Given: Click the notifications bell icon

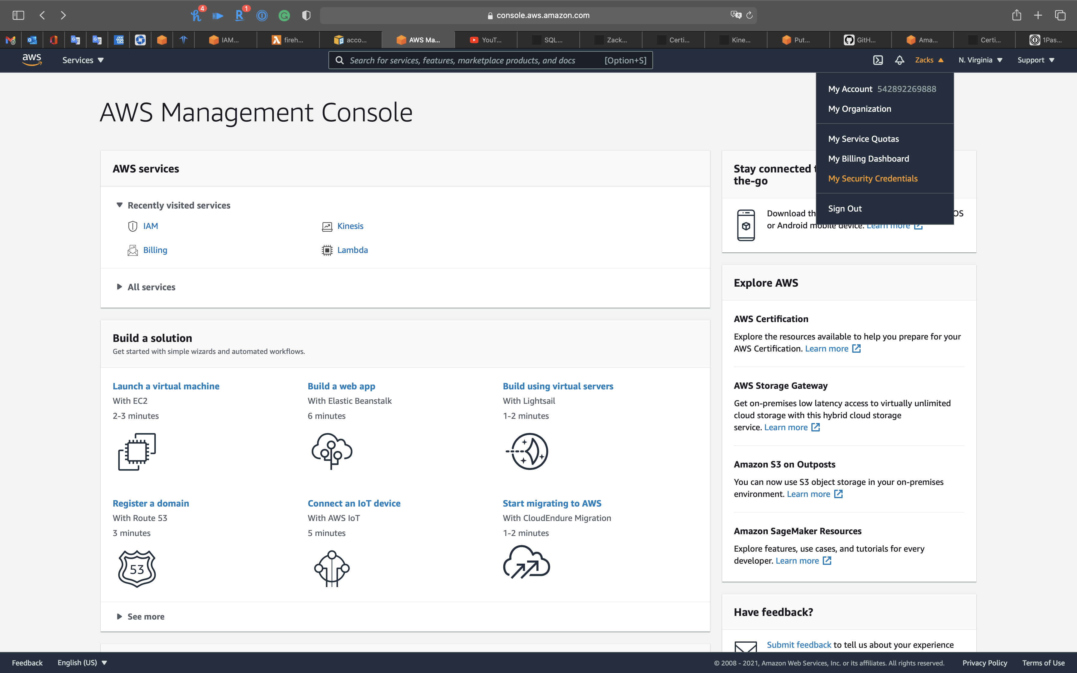Looking at the screenshot, I should 899,60.
